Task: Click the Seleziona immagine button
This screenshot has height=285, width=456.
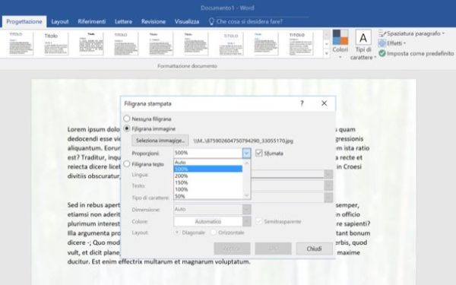Action: [160, 141]
